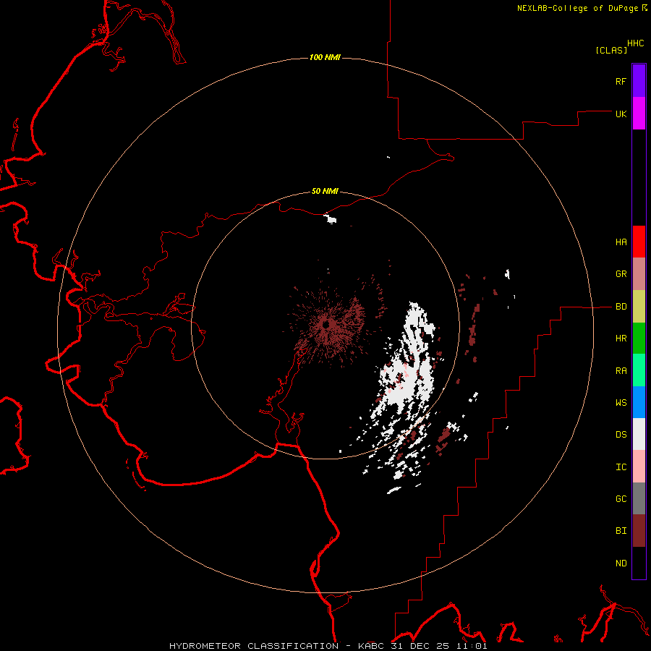
Task: Click the RA legend label
Action: (x=621, y=371)
